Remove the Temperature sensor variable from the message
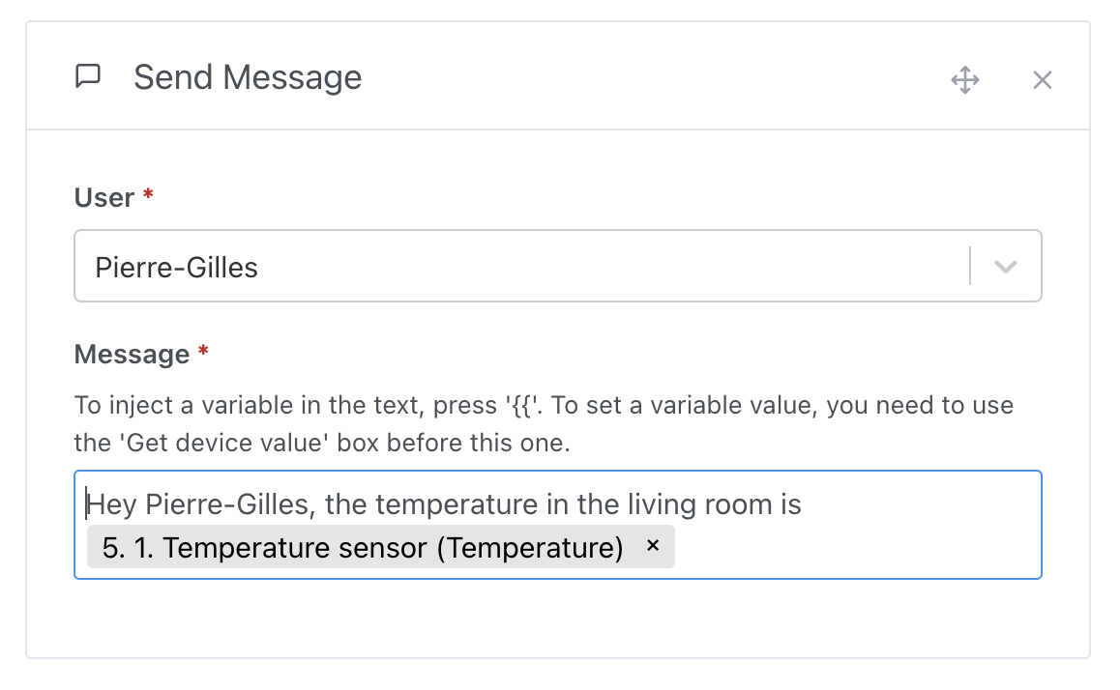Viewport: 1120px width, 690px height. coord(654,547)
